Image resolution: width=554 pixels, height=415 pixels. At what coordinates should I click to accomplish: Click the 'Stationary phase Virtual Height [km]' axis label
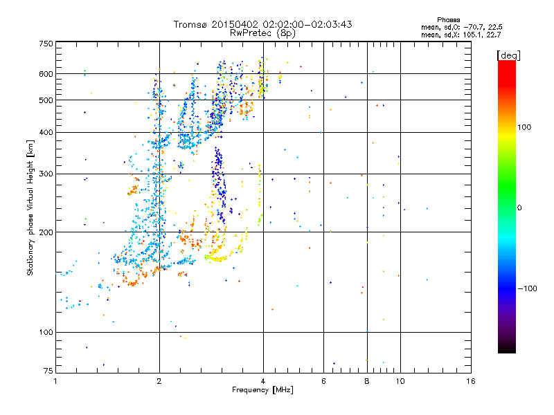30,207
